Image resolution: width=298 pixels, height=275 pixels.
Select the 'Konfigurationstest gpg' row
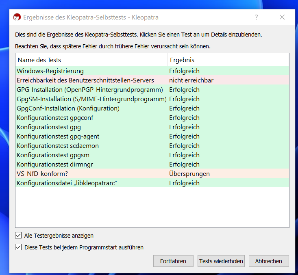(152, 127)
